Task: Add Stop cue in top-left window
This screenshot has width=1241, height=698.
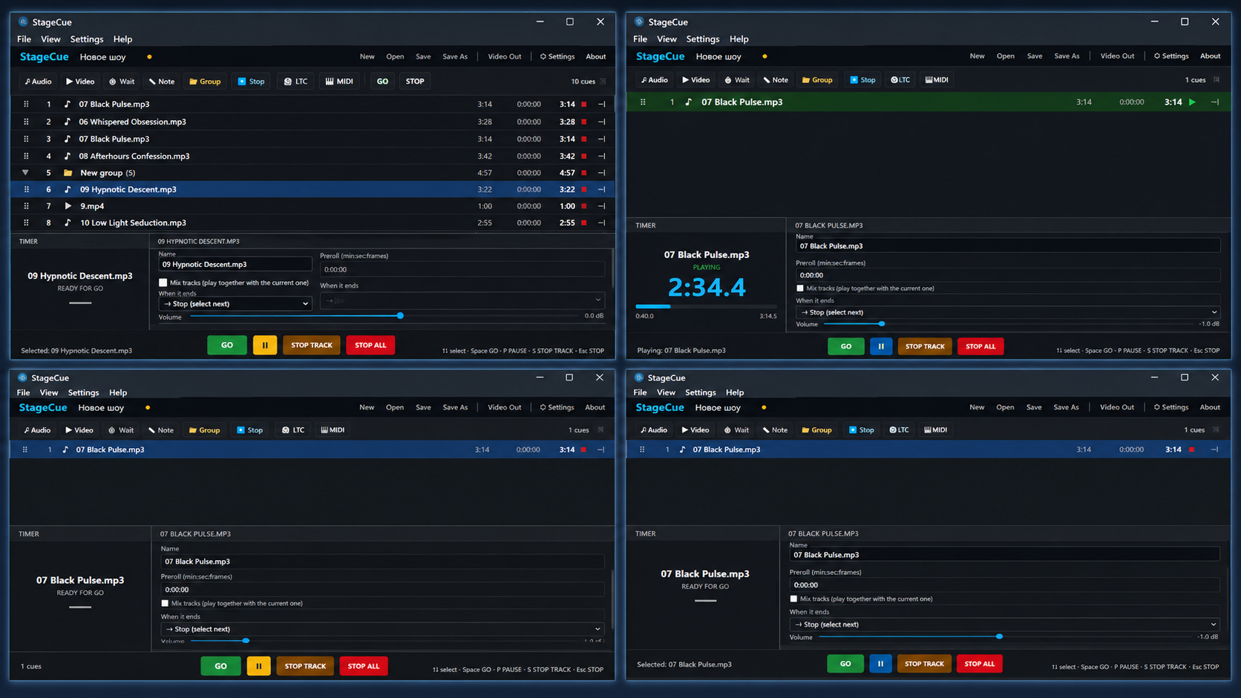Action: pyautogui.click(x=251, y=82)
